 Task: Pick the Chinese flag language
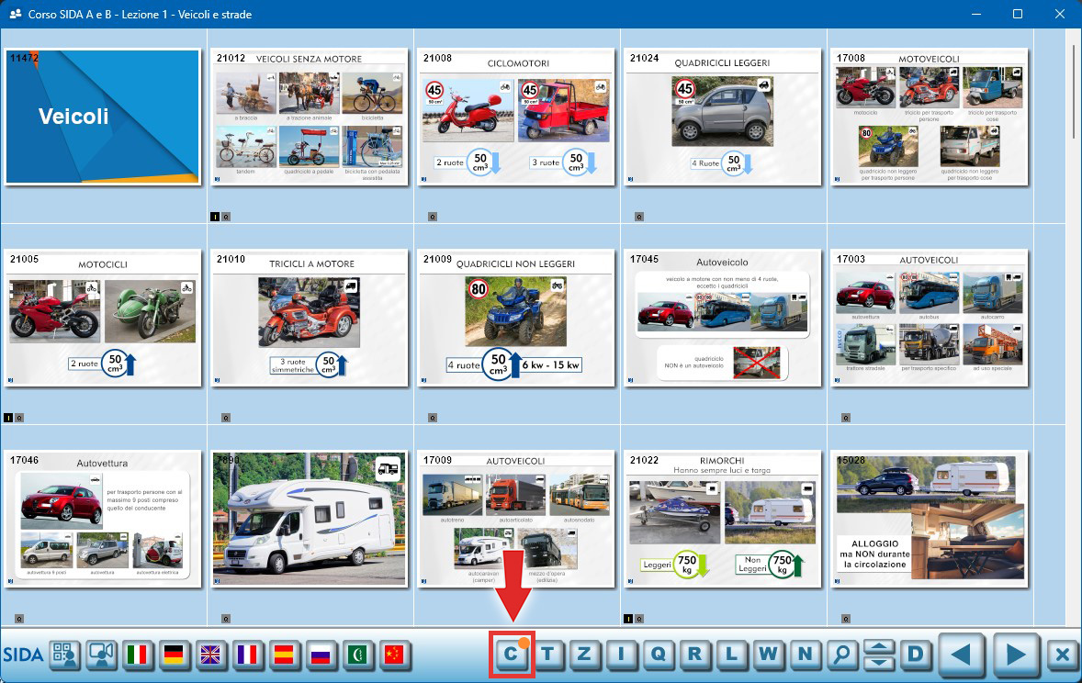(x=394, y=655)
